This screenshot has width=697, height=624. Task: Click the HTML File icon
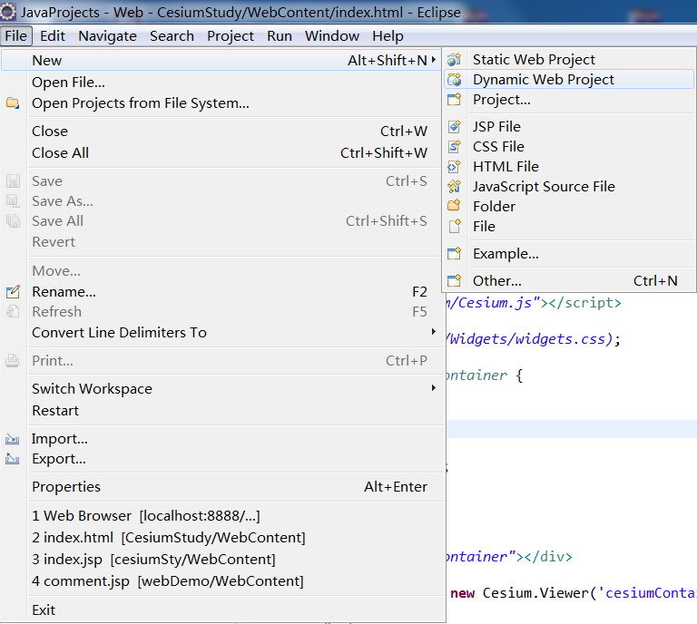454,167
